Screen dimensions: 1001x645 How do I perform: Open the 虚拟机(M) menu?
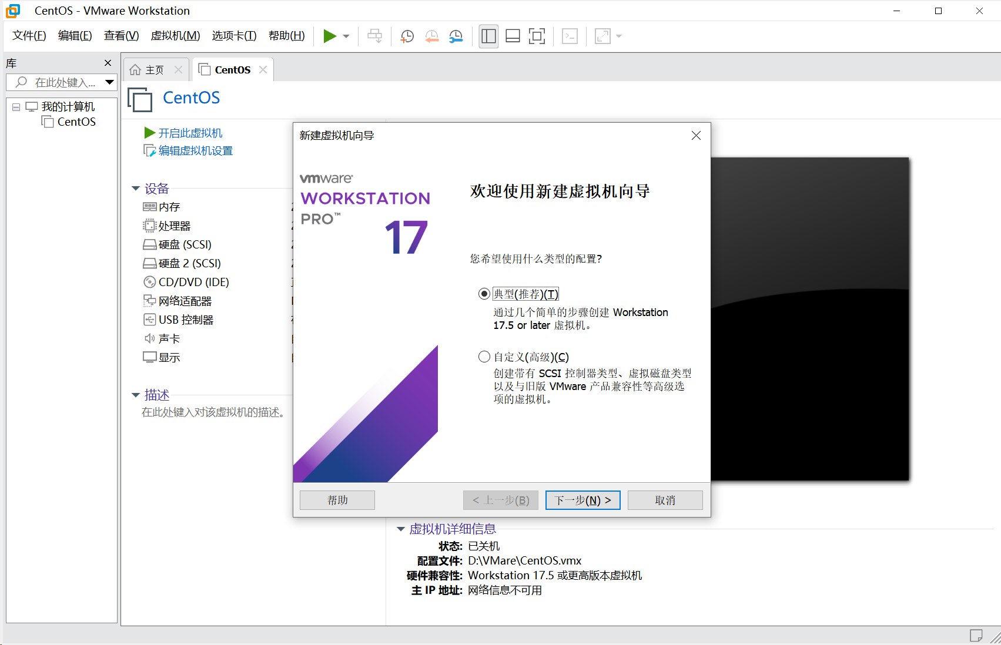(x=174, y=35)
